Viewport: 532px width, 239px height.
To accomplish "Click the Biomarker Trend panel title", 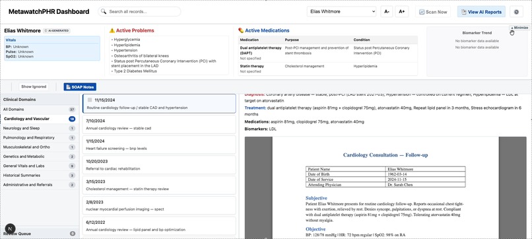I will (477, 33).
